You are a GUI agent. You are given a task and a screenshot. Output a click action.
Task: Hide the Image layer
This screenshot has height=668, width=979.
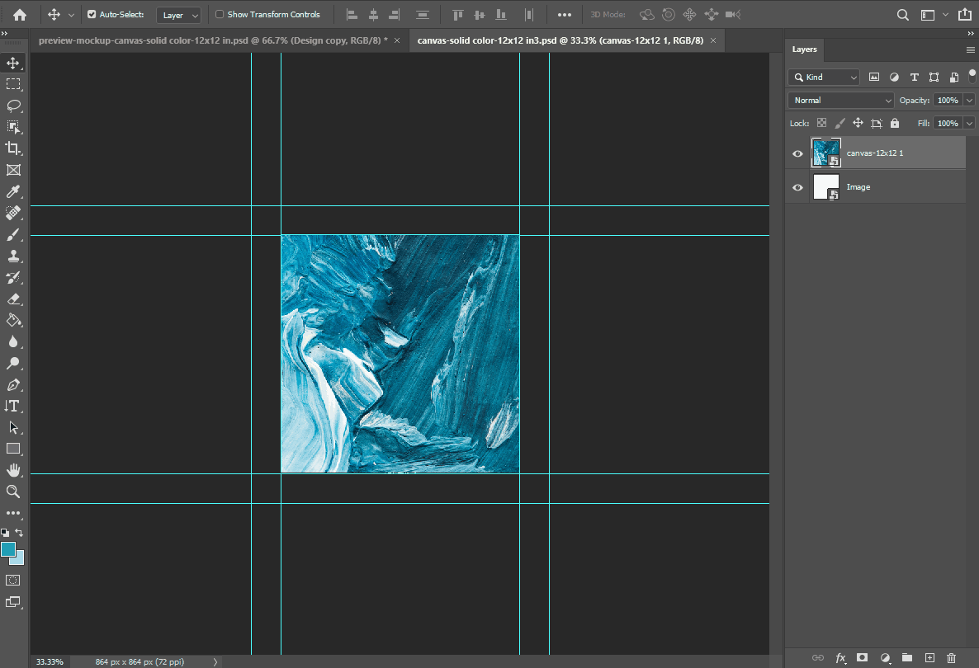pos(797,187)
